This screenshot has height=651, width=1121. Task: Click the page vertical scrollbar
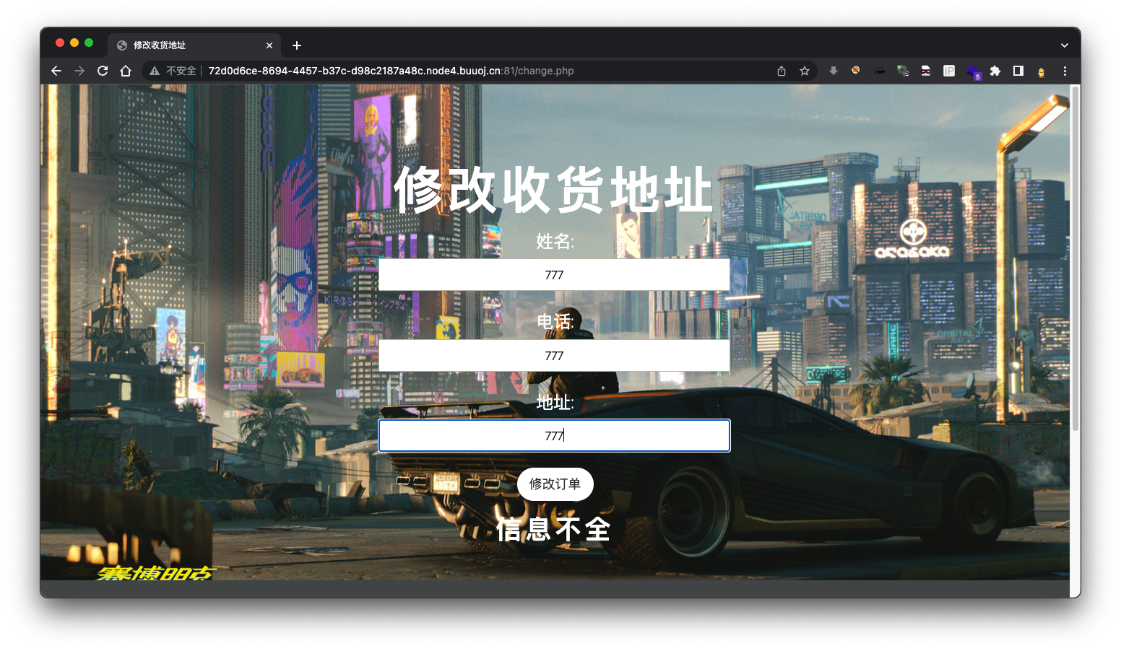(x=1075, y=260)
